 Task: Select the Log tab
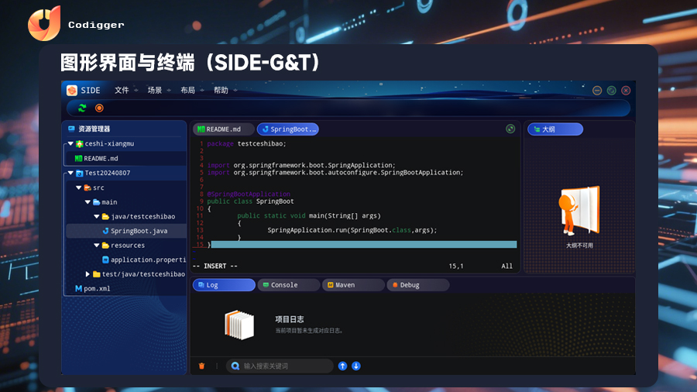tap(224, 285)
